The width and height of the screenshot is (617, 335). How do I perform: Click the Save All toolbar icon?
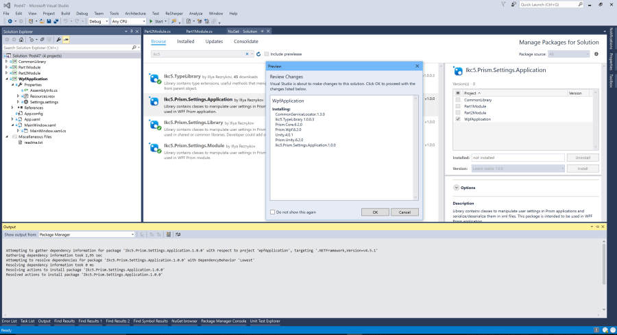click(56, 21)
